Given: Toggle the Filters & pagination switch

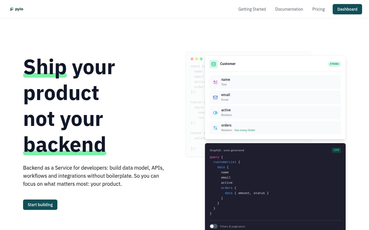Looking at the screenshot, I should (x=214, y=226).
